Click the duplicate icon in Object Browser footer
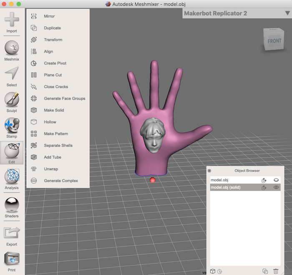 pyautogui.click(x=265, y=271)
